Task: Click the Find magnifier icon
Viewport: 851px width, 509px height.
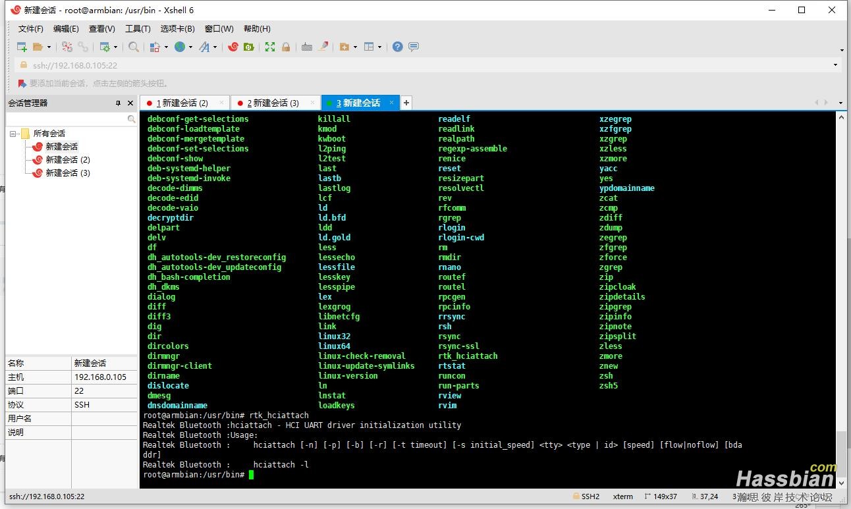Action: point(134,47)
